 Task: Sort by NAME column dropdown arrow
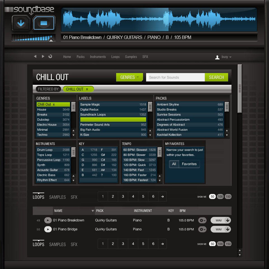click(x=93, y=211)
